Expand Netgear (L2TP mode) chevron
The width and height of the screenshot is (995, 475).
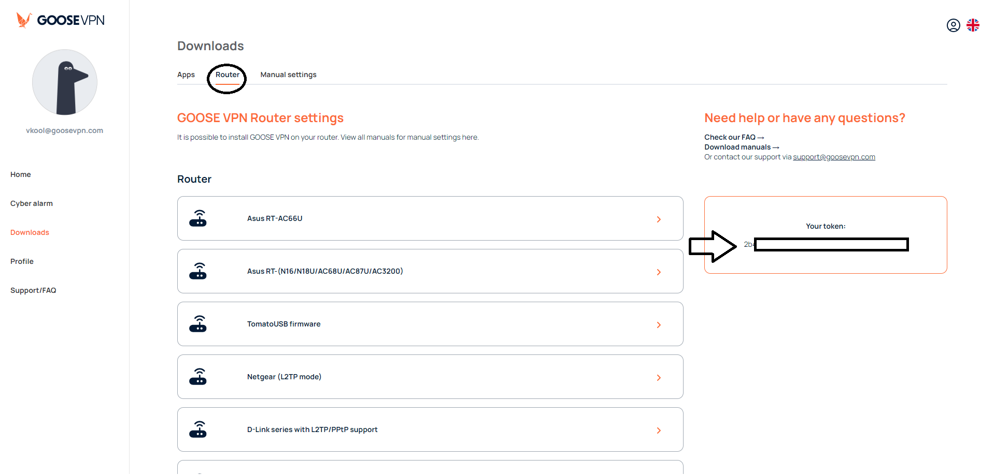[x=659, y=378]
